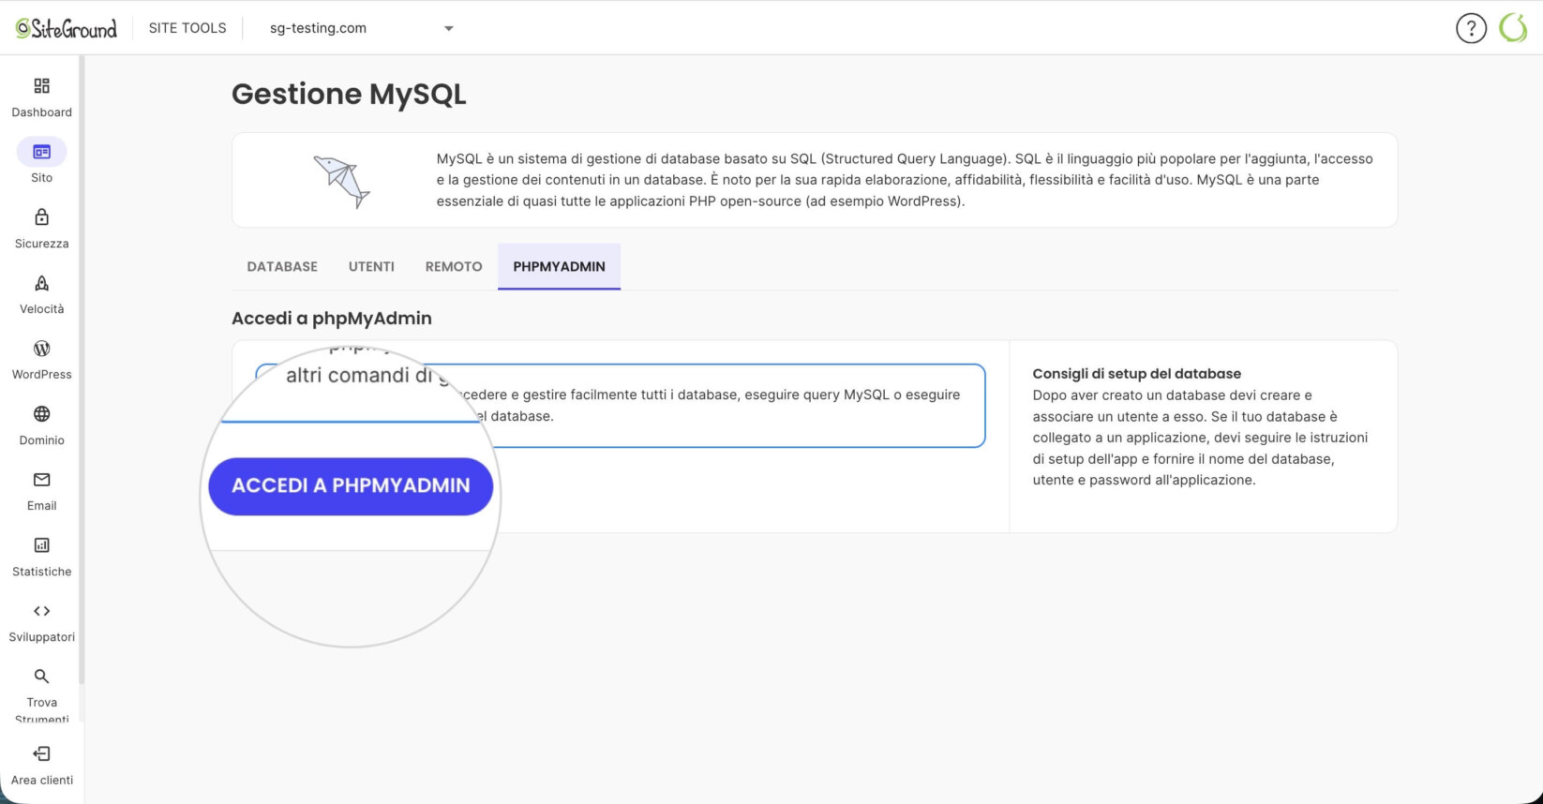Switch to the REMOTO tab

pos(454,267)
